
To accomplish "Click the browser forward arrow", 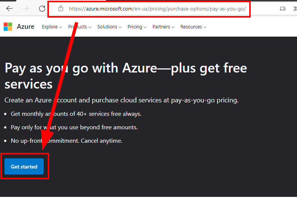I will [x=26, y=9].
